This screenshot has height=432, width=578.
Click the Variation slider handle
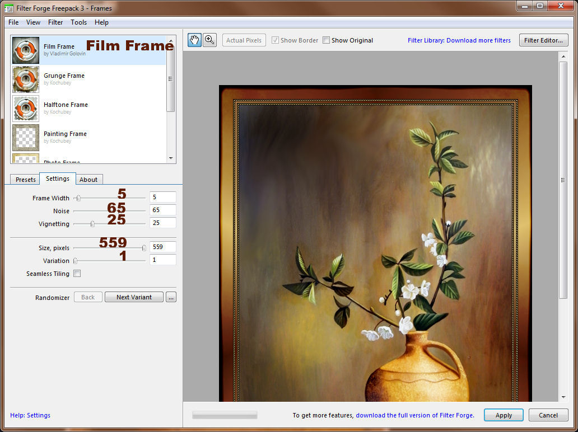[x=75, y=261]
